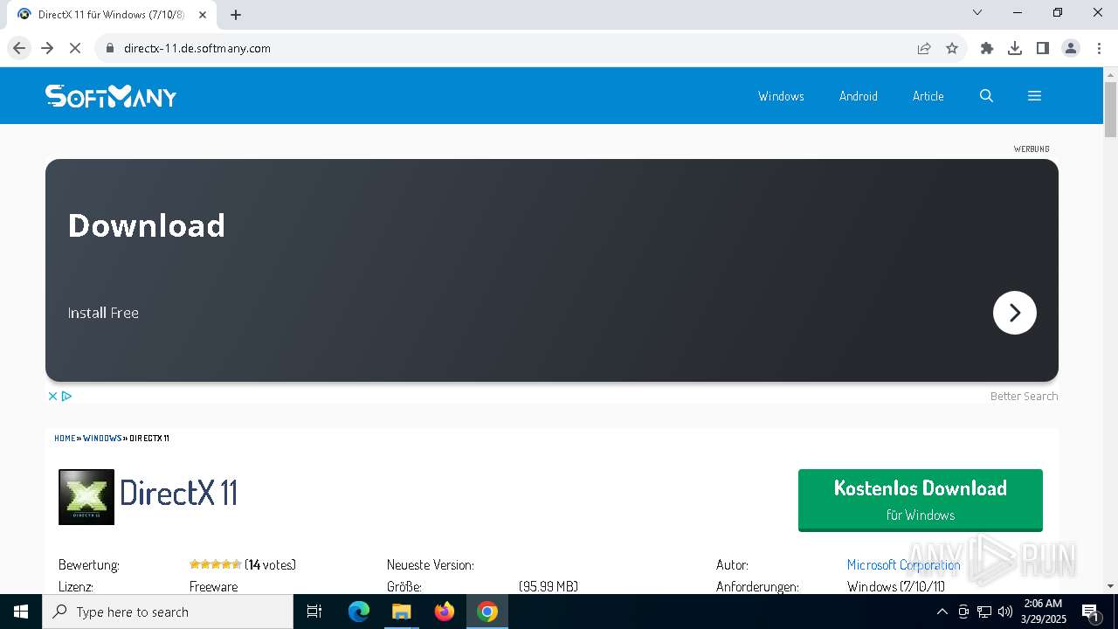This screenshot has width=1118, height=629.
Task: Open the Windows Start menu
Action: coord(21,612)
